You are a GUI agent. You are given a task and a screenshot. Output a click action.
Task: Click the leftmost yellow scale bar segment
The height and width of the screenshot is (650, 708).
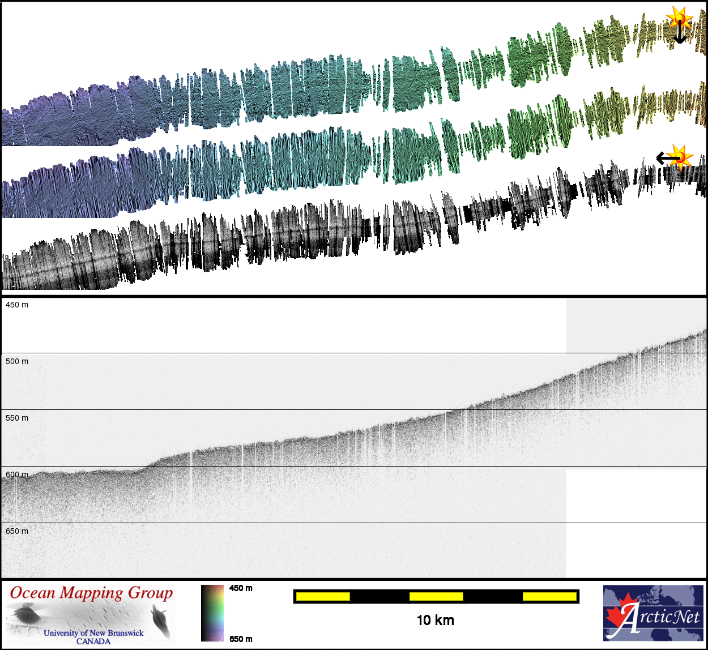coord(323,596)
